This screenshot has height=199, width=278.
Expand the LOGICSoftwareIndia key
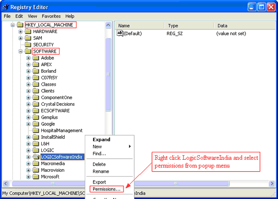click(28, 157)
